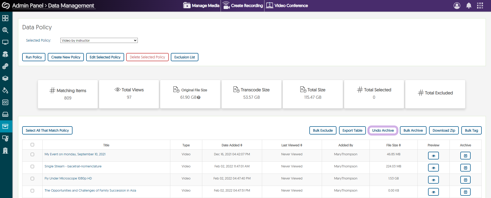Click the Total Selected card

tap(374, 94)
